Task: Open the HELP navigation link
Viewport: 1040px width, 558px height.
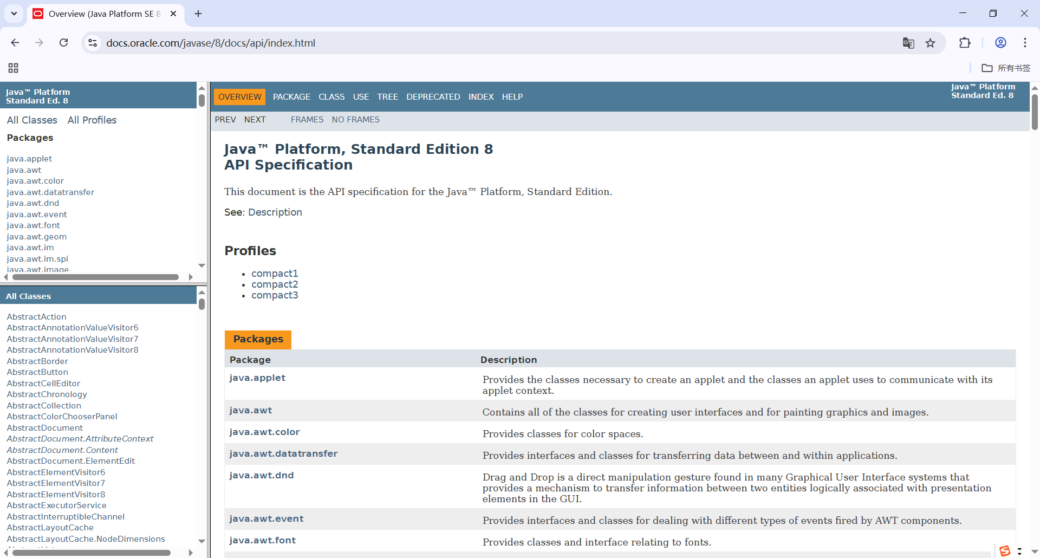Action: [x=512, y=96]
